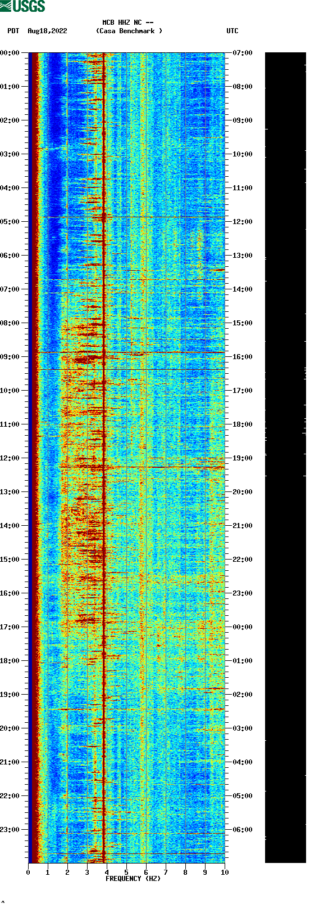
Task: Click the spectrogram plot image
Action: click(127, 458)
